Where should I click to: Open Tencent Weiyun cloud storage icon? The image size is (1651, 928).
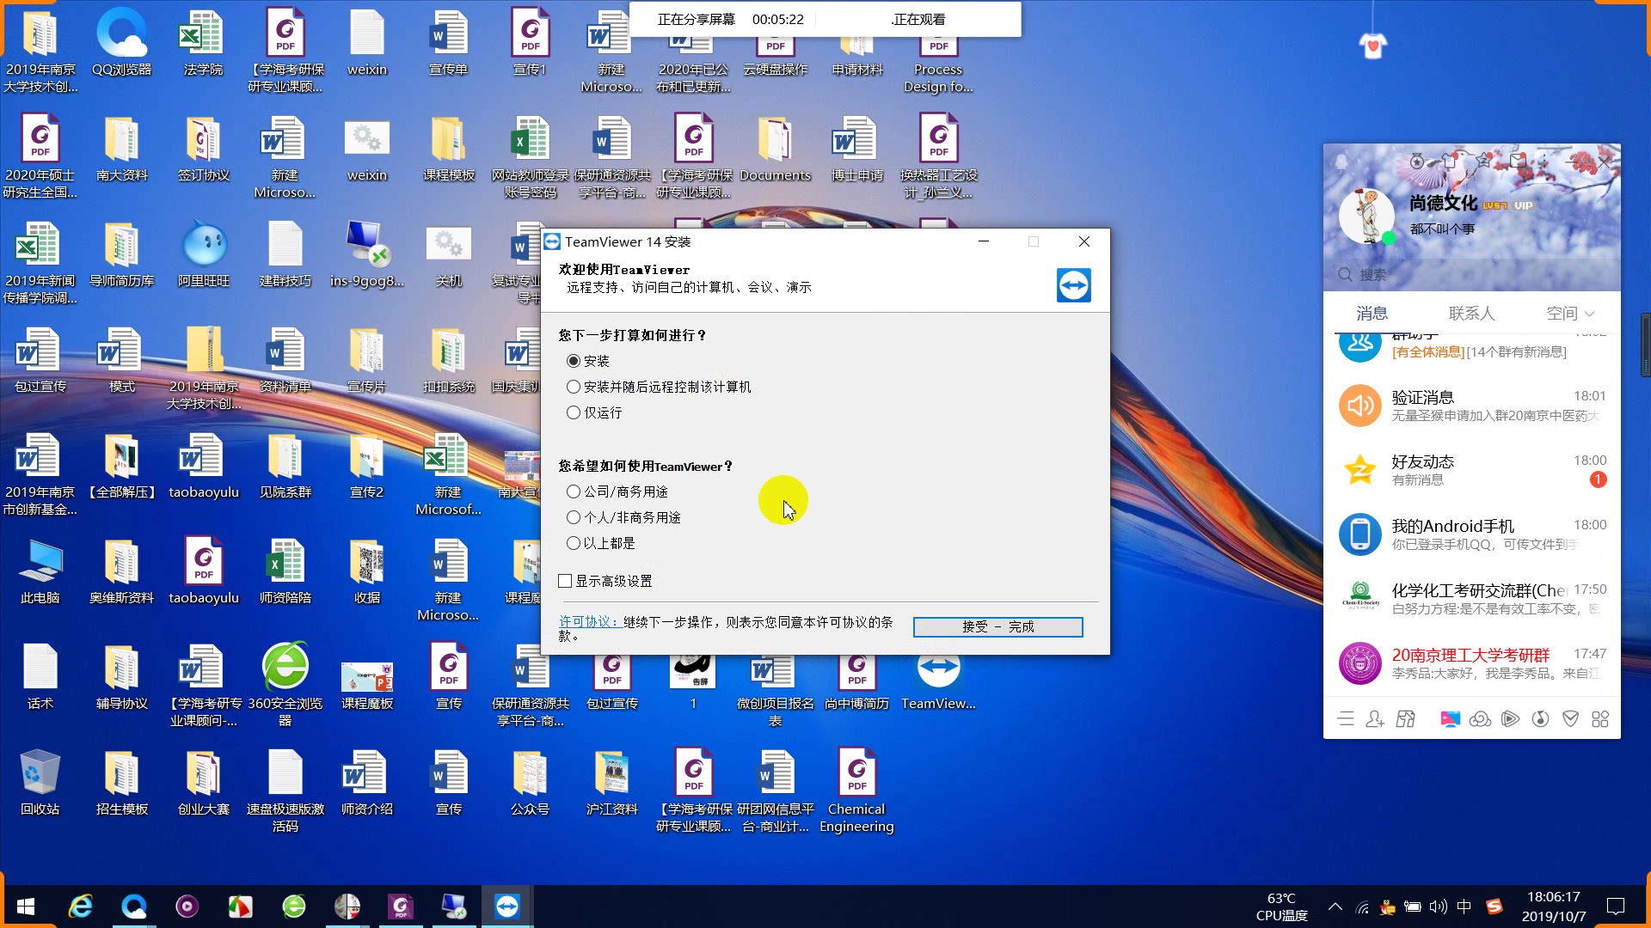[1481, 719]
